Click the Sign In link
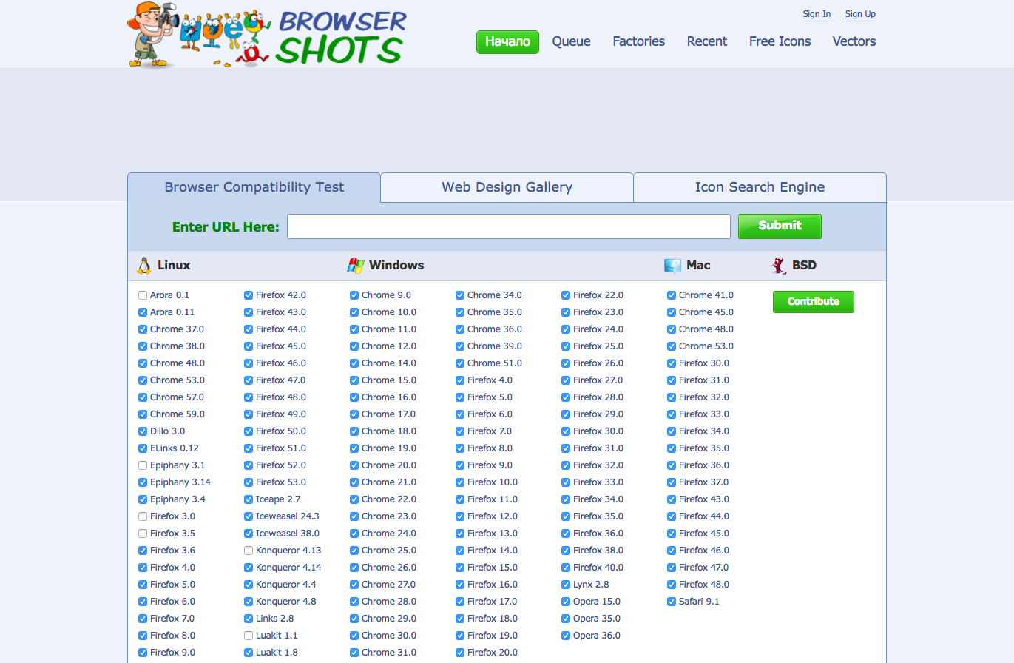 pyautogui.click(x=817, y=14)
